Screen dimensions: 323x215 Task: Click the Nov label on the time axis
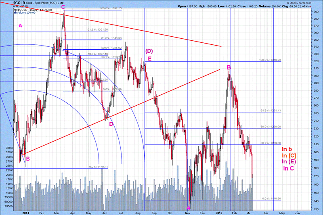(187, 213)
